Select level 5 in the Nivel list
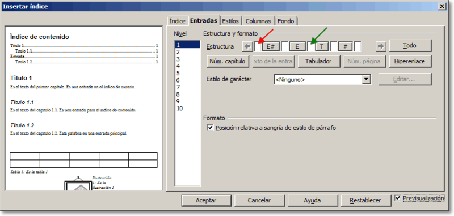This screenshot has width=454, height=216. [x=187, y=74]
